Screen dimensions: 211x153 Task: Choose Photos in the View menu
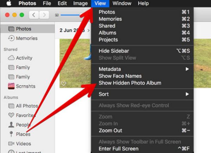142,12
